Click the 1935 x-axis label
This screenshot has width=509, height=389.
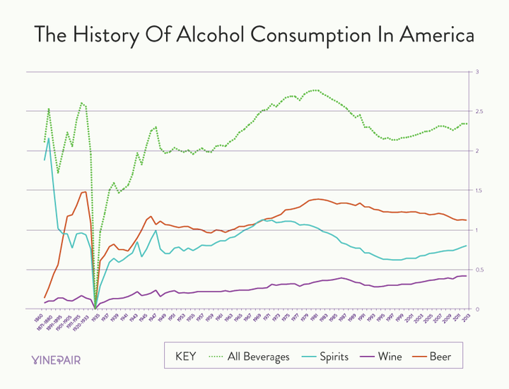coord(95,317)
